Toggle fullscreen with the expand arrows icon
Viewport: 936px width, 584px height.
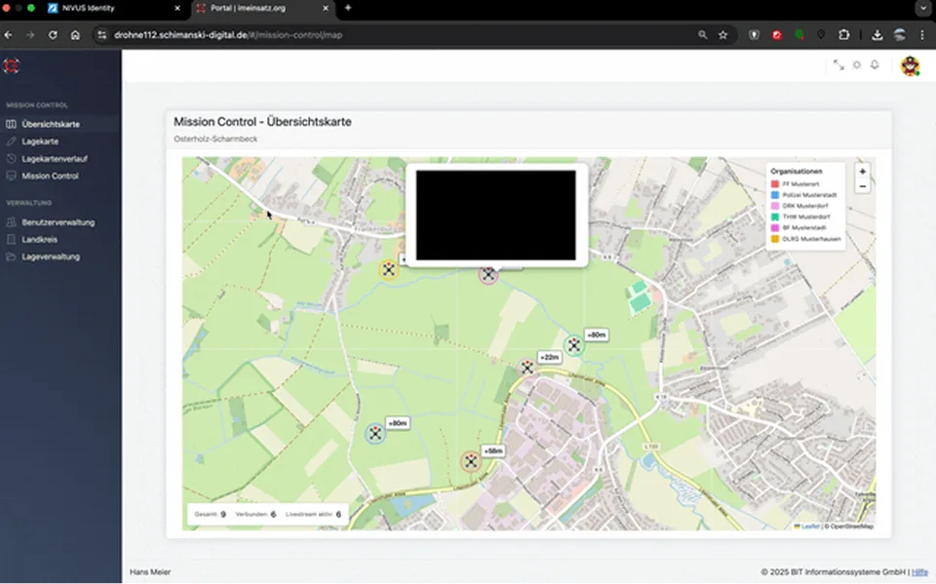coord(838,65)
